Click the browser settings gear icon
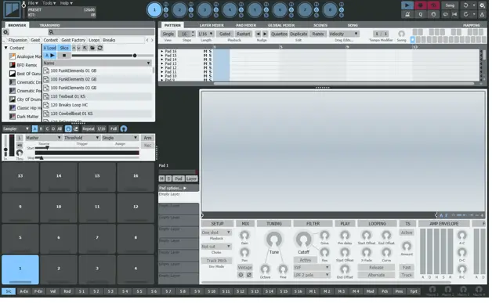492x303 pixels. pyautogui.click(x=5, y=32)
